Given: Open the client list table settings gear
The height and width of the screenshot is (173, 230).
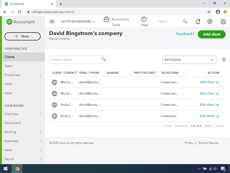Looking at the screenshot, I should pyautogui.click(x=224, y=60).
